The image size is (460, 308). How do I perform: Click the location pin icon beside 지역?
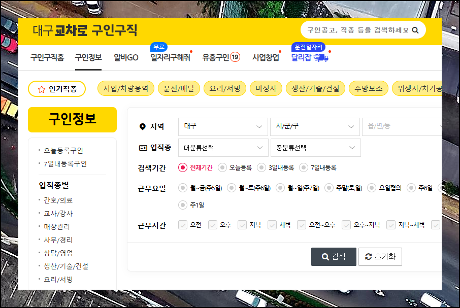143,126
